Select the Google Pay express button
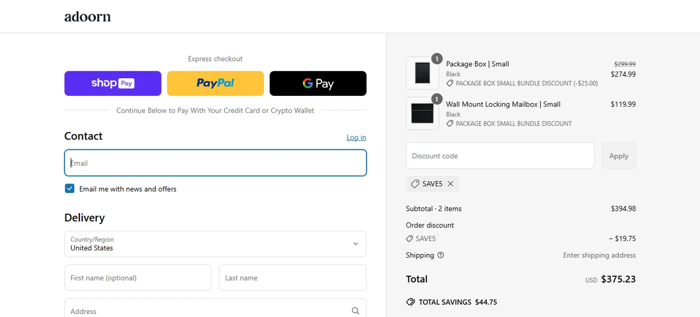This screenshot has width=700, height=317. [x=318, y=83]
